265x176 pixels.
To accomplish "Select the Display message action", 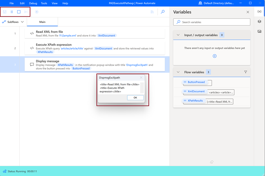I will coord(95,65).
